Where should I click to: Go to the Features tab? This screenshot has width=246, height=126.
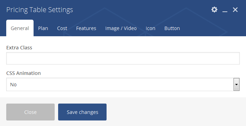(x=86, y=28)
